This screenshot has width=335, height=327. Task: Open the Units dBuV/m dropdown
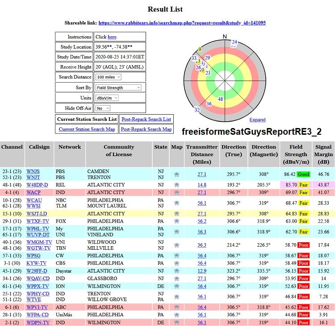[107, 98]
